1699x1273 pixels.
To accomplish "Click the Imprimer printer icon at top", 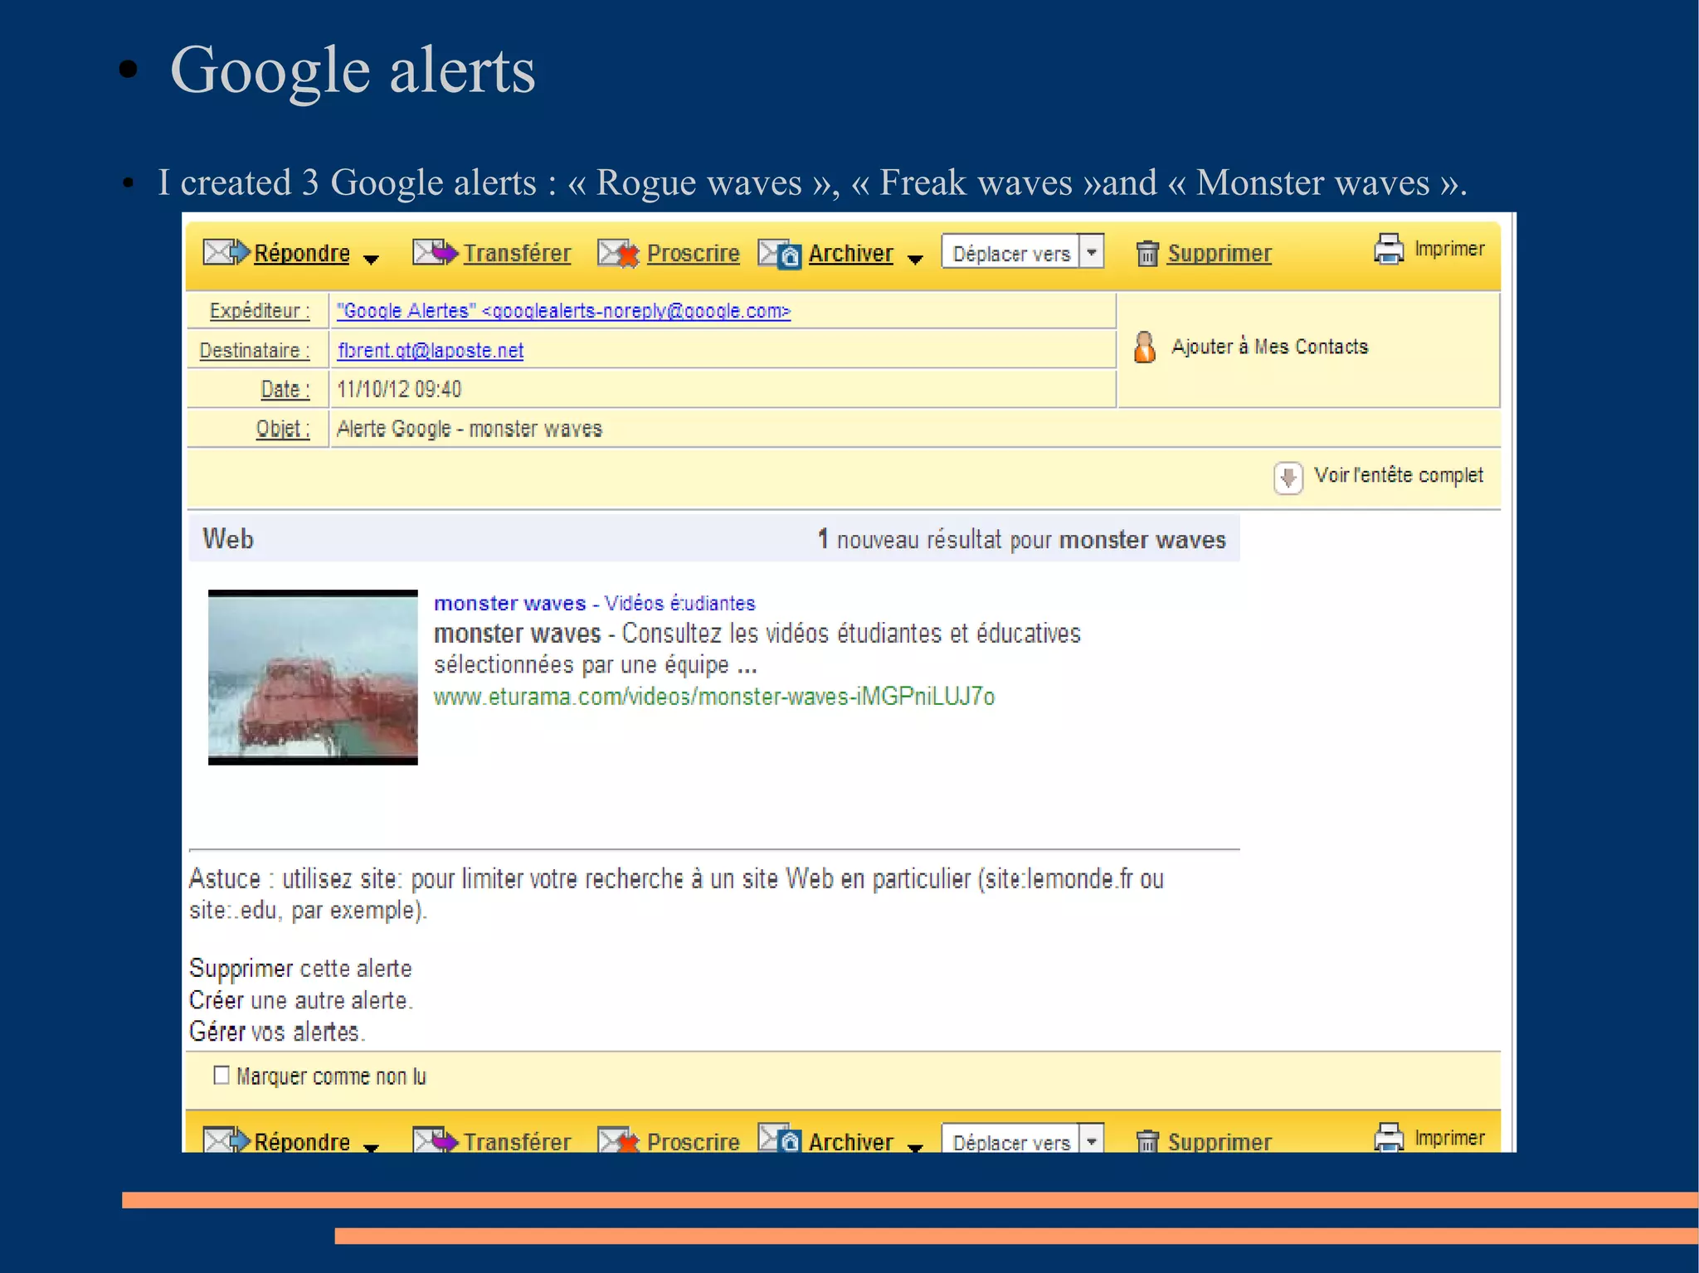I will [1389, 248].
